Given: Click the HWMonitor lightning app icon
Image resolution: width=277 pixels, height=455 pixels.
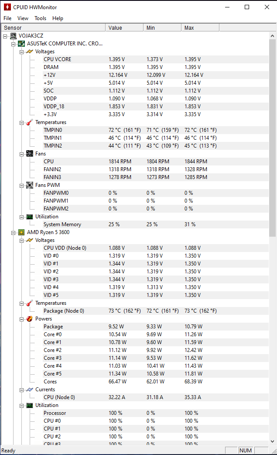Looking at the screenshot, I should coord(7,7).
